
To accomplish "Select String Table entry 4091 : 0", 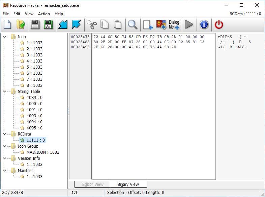I will (34, 110).
